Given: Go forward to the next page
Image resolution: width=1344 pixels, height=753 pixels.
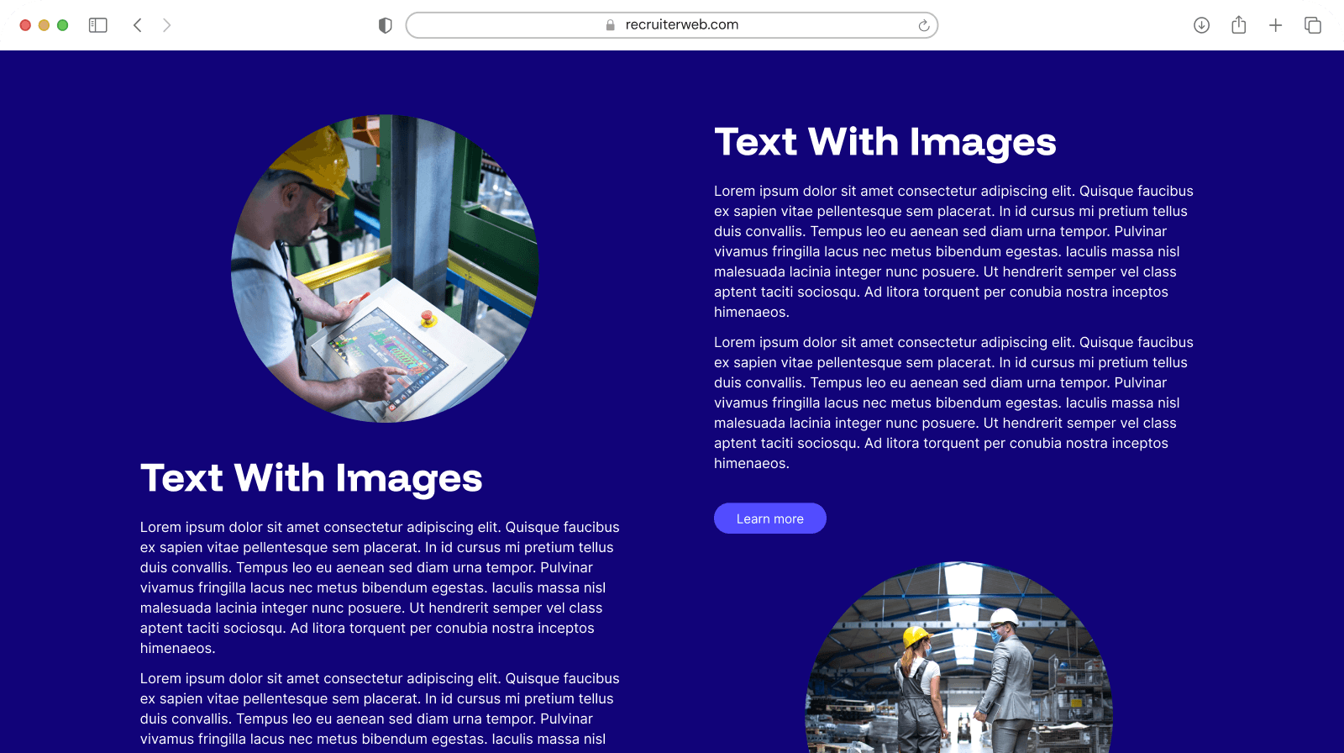Looking at the screenshot, I should tap(166, 25).
